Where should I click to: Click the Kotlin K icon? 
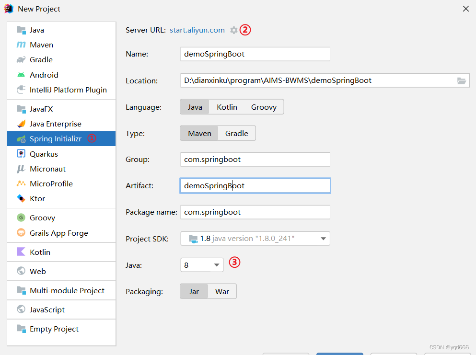pos(21,252)
